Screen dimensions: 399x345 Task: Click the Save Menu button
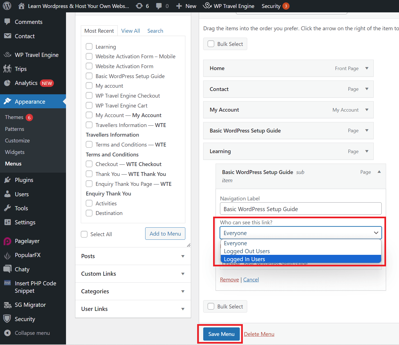221,334
